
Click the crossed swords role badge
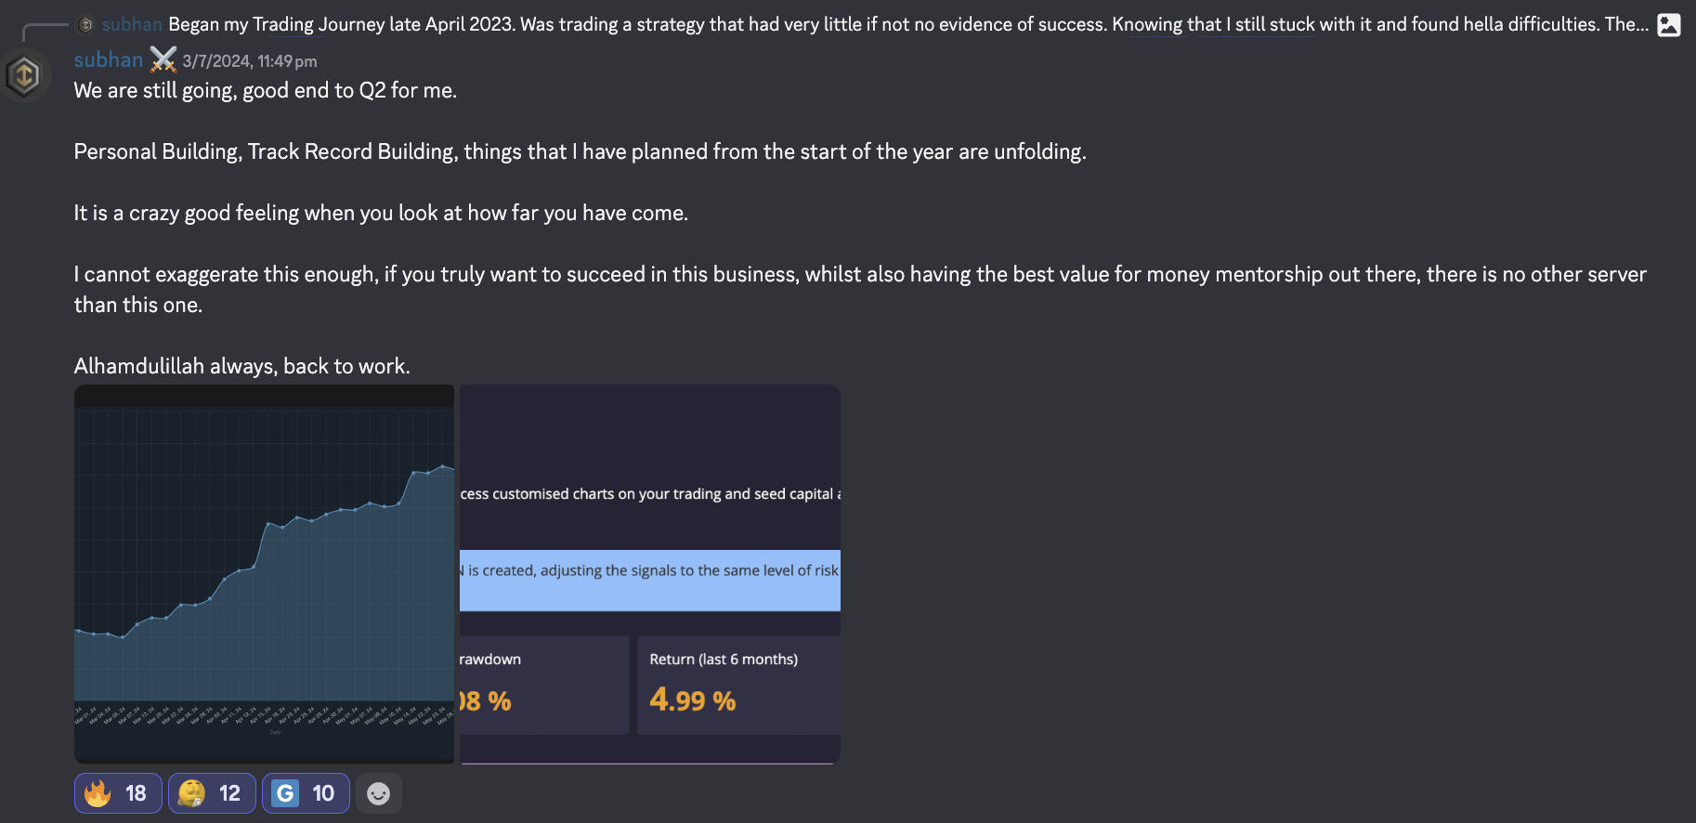click(163, 60)
